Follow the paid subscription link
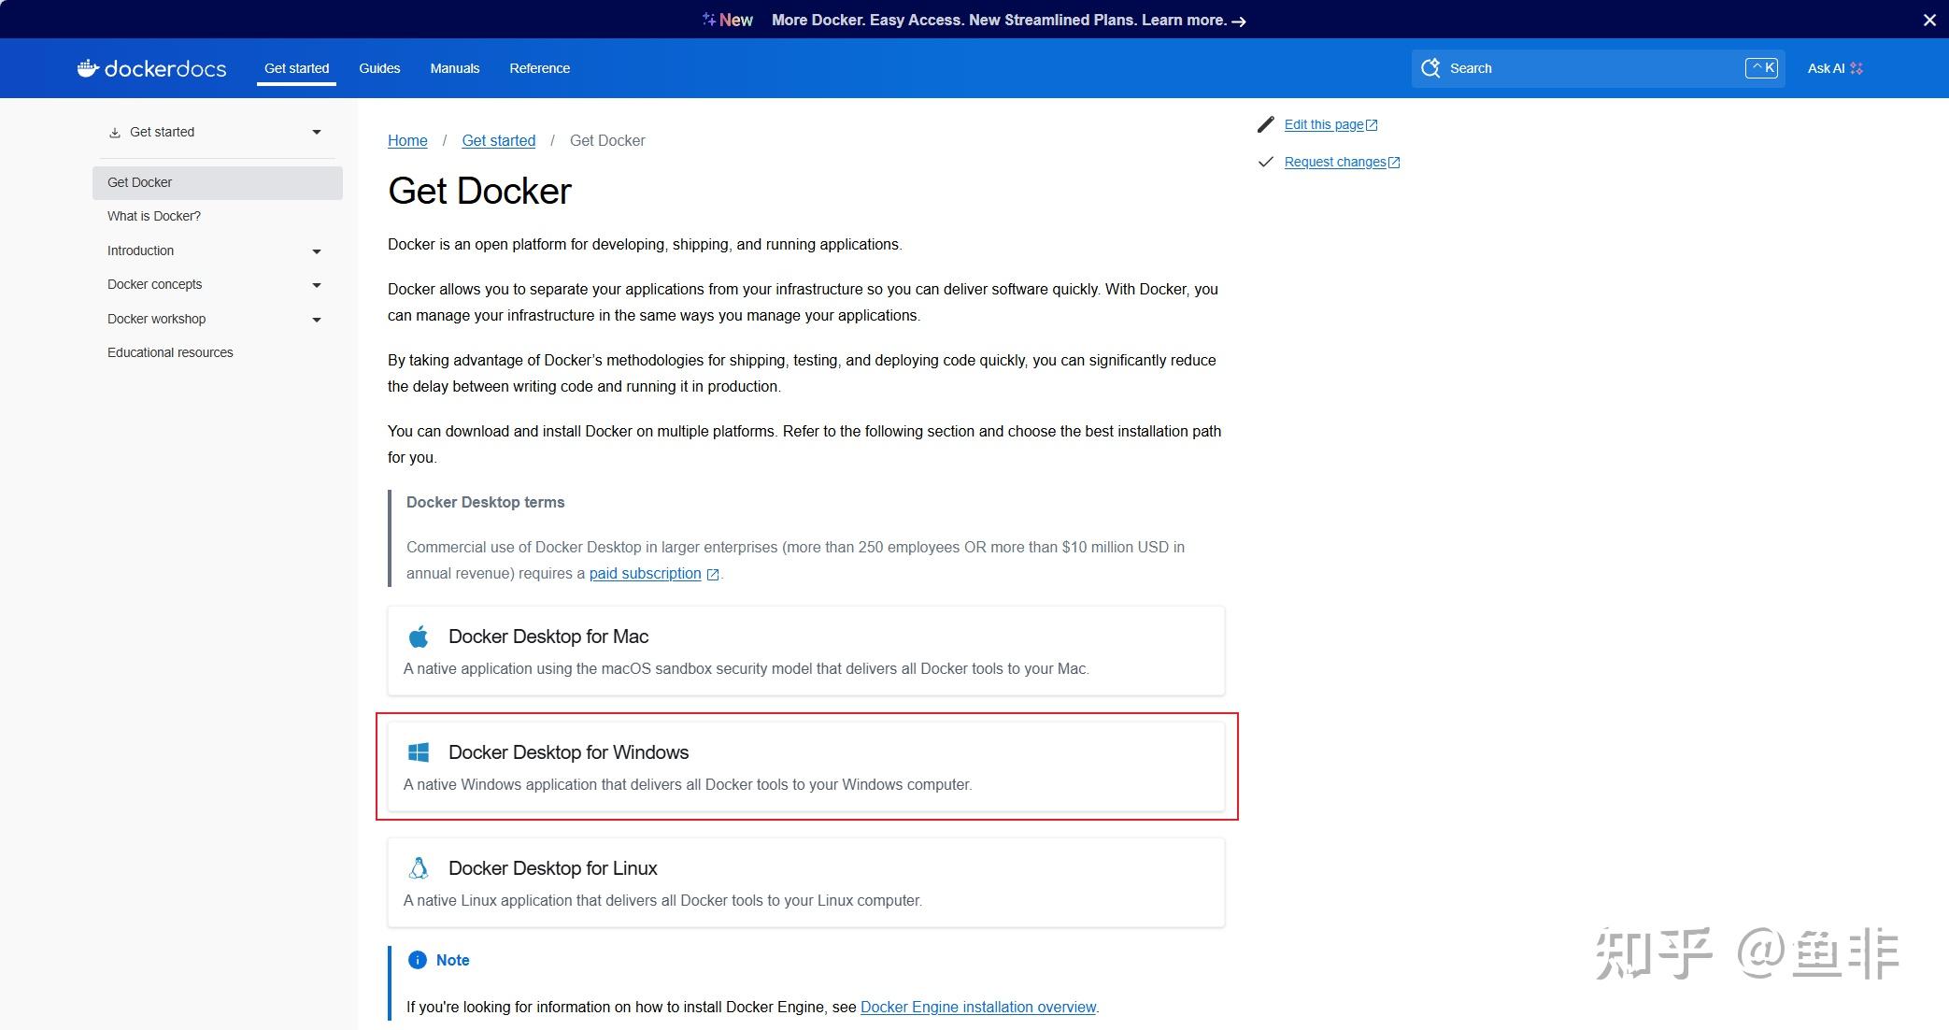1949x1030 pixels. (645, 573)
